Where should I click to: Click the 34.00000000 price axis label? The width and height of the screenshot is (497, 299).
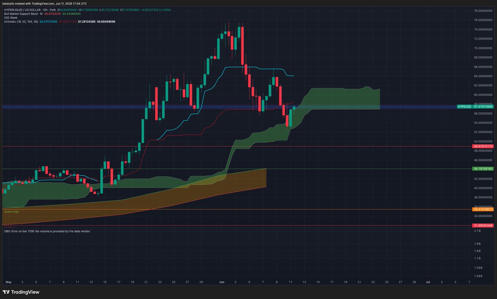[x=483, y=216]
